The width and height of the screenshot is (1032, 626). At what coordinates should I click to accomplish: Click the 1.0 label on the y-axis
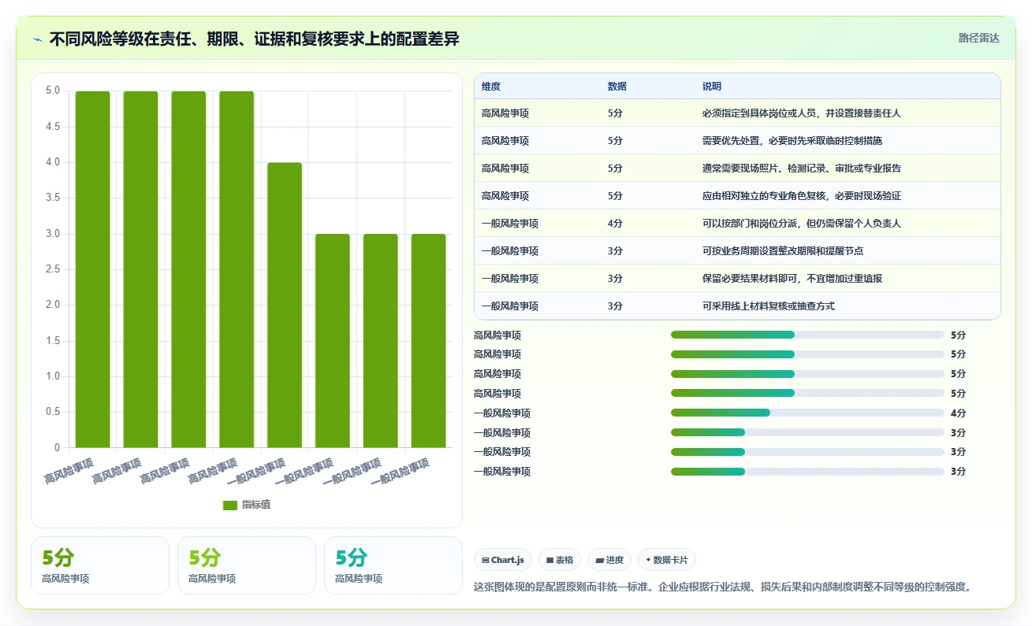point(52,376)
